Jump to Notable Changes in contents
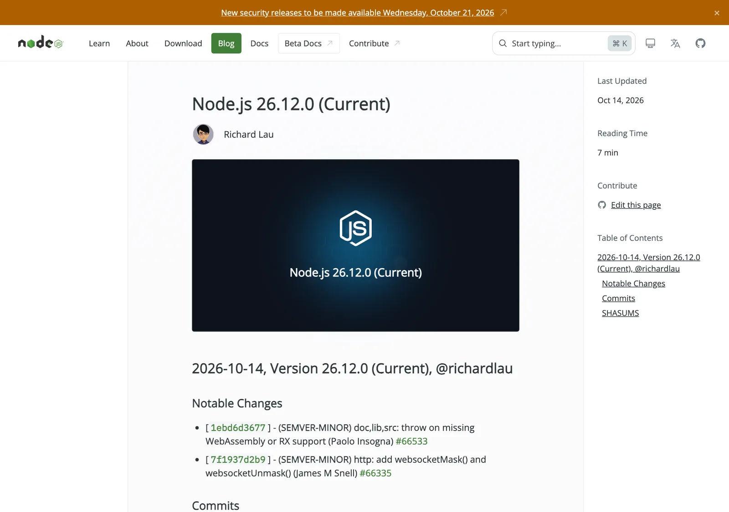This screenshot has width=729, height=512. point(633,284)
